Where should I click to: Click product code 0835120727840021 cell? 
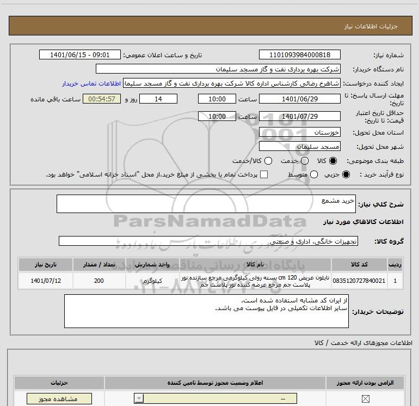pos(359,281)
